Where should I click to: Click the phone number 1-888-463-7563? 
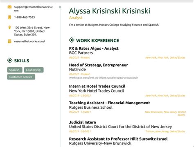tap(25, 17)
